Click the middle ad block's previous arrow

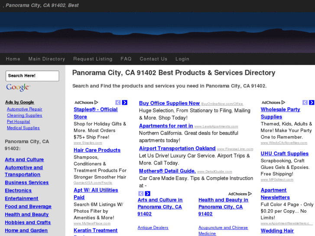pyautogui.click(x=141, y=194)
